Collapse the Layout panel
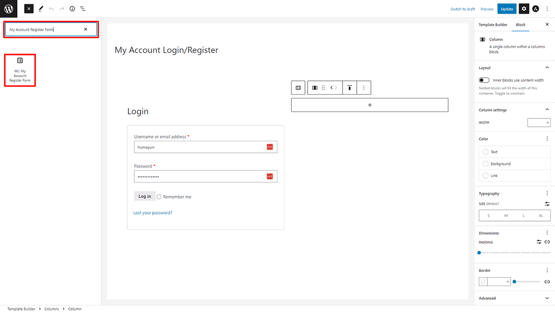 click(547, 67)
